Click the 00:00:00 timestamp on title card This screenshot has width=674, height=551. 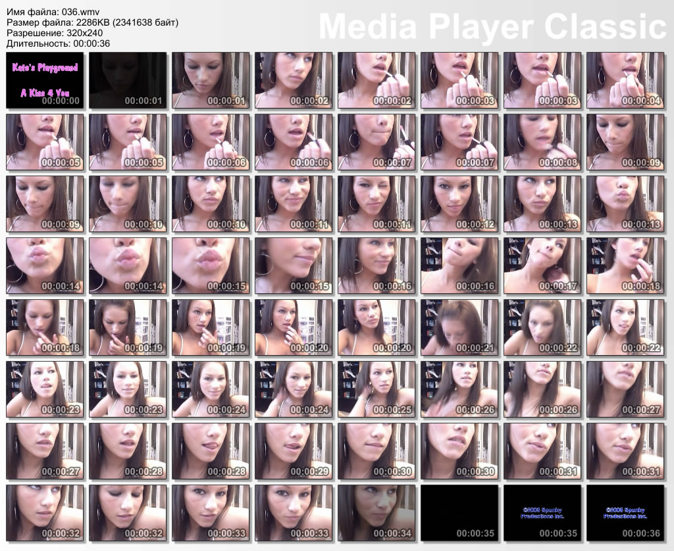click(x=60, y=101)
